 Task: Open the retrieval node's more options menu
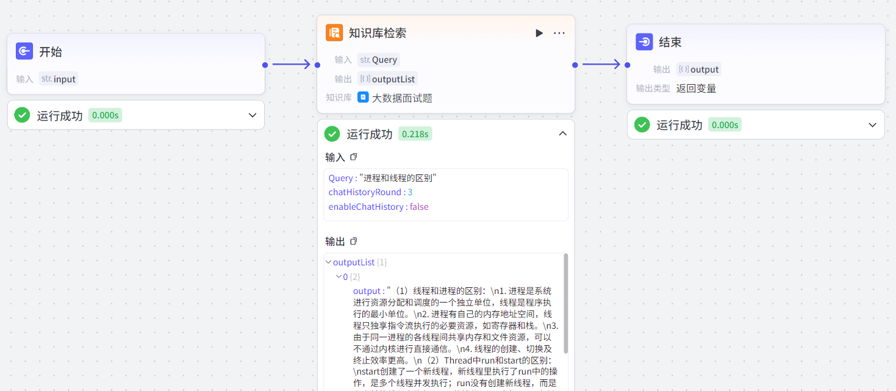(x=559, y=33)
